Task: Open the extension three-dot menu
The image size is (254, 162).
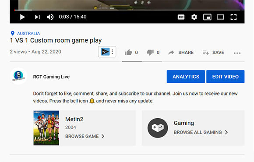Action: tap(112, 52)
